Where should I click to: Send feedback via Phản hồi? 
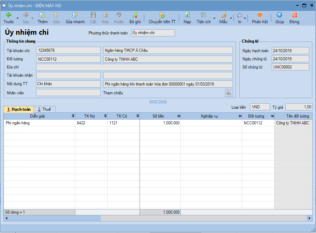point(260,18)
